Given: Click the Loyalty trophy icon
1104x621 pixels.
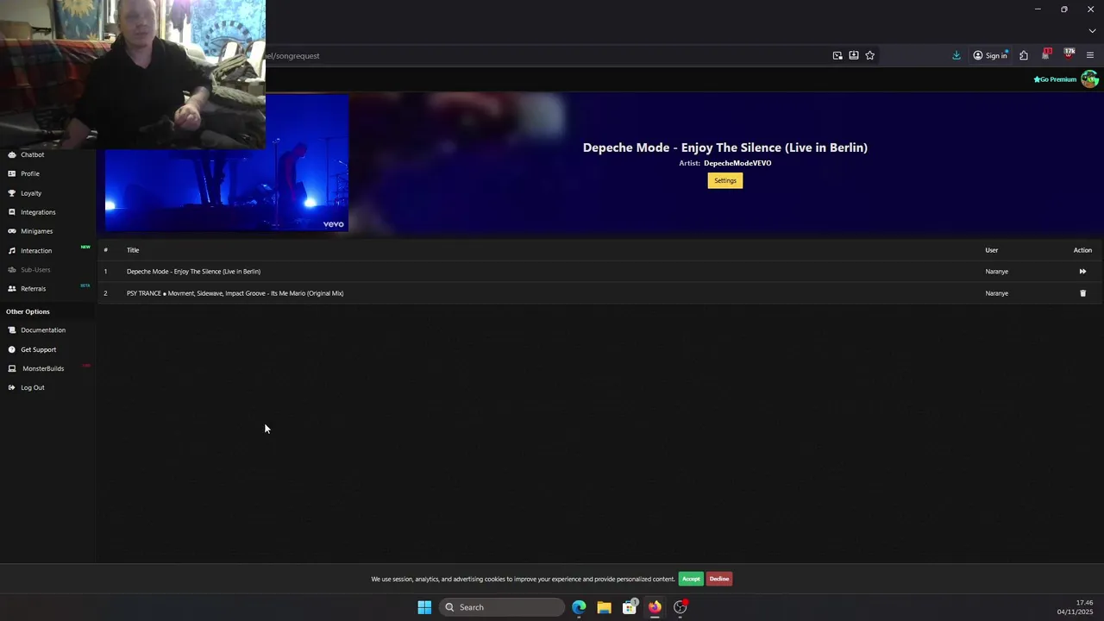Looking at the screenshot, I should pos(12,193).
